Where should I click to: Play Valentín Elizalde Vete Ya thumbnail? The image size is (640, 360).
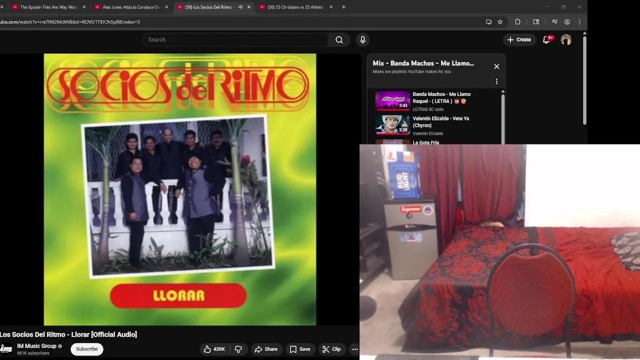point(392,124)
